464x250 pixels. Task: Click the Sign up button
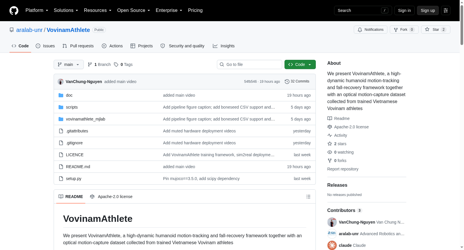point(428,10)
